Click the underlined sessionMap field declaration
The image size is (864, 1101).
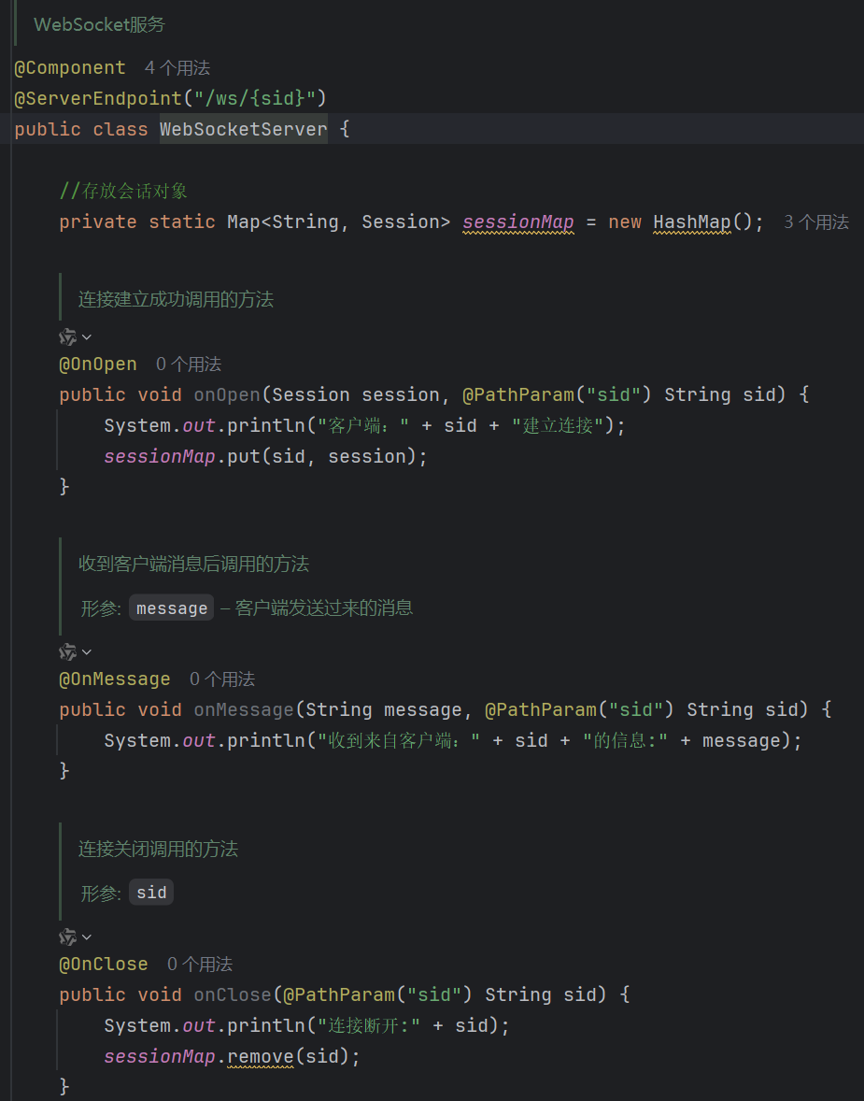pos(518,222)
